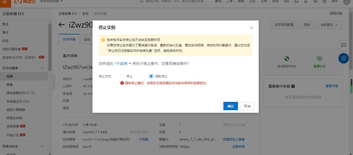Click the 变更带宽 link

238,146
